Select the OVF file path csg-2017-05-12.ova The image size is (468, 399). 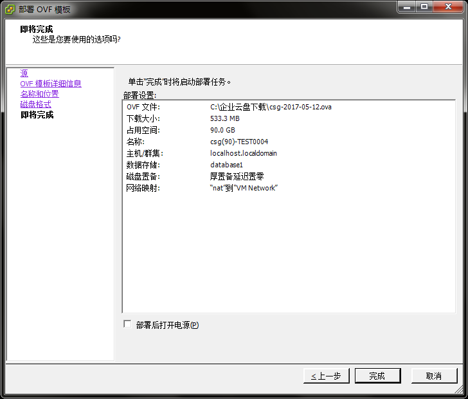coord(271,107)
